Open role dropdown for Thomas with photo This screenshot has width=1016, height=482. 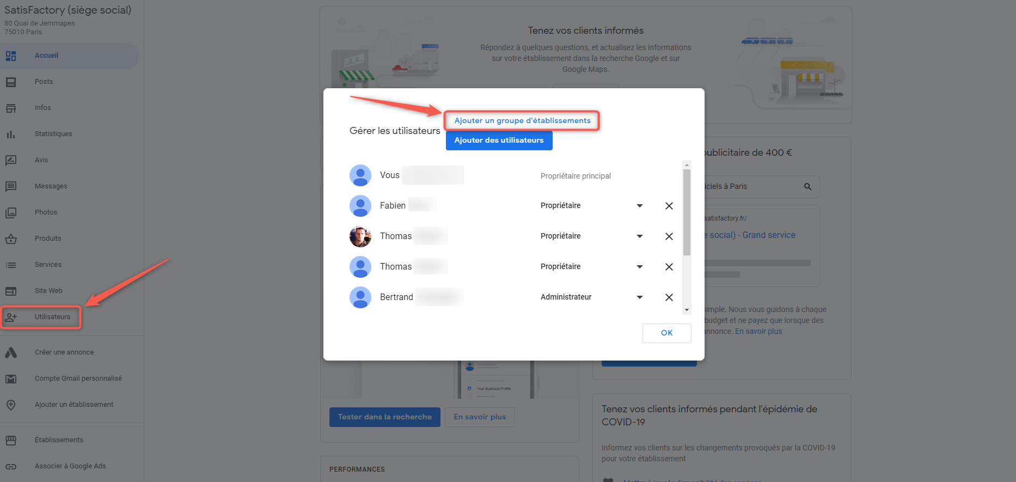point(640,236)
